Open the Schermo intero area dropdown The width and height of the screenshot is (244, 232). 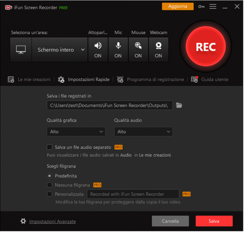(x=60, y=50)
